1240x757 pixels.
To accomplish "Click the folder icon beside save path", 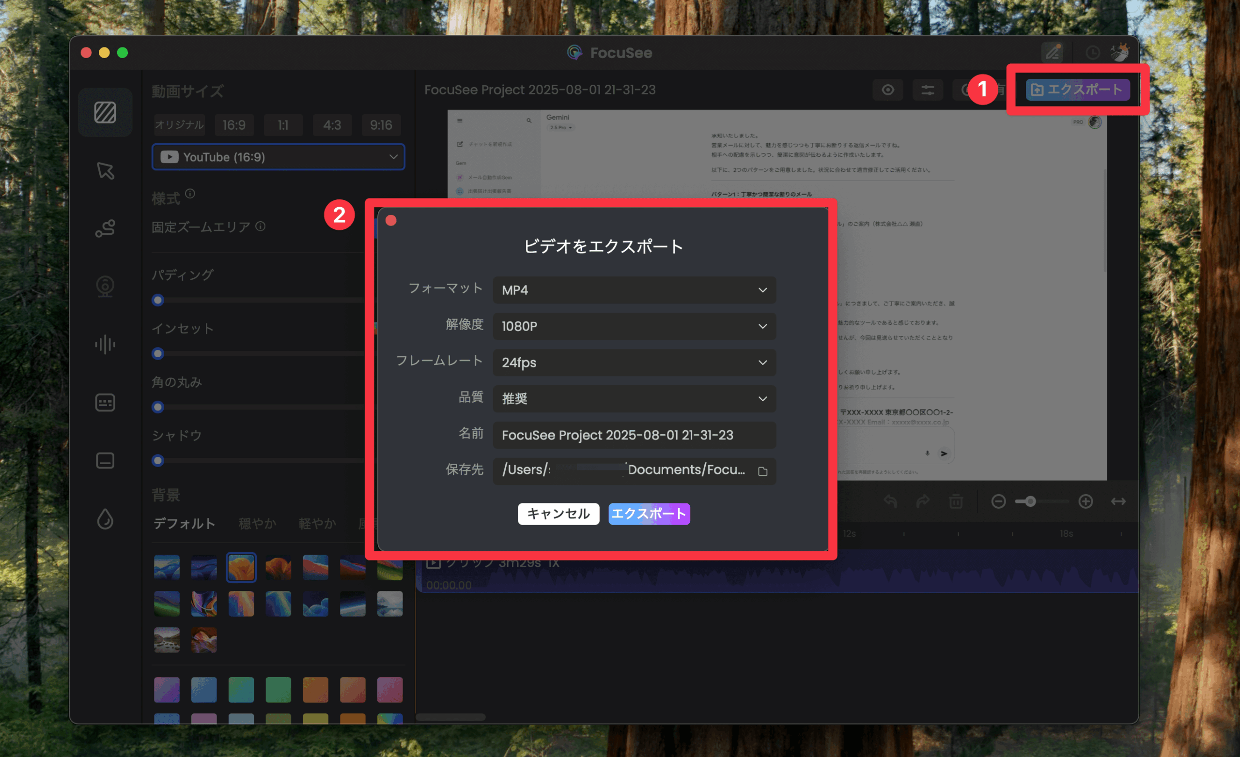I will coord(762,471).
